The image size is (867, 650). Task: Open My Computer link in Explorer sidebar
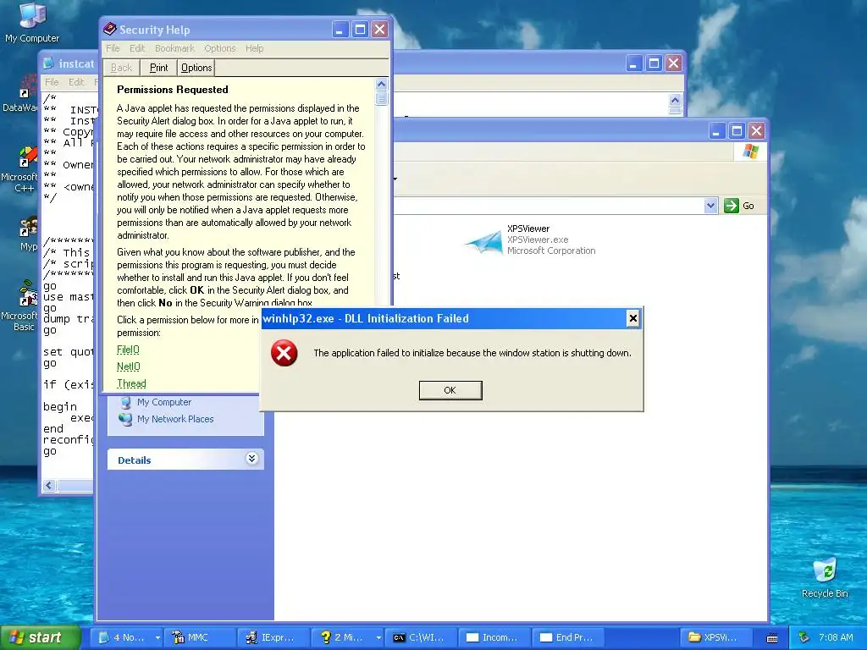(x=164, y=402)
